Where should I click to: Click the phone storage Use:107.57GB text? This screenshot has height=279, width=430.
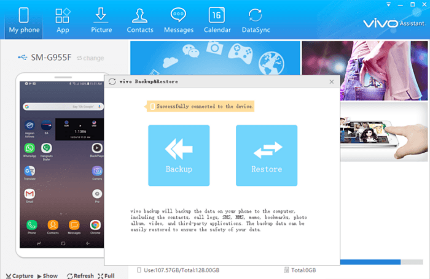click(x=182, y=270)
